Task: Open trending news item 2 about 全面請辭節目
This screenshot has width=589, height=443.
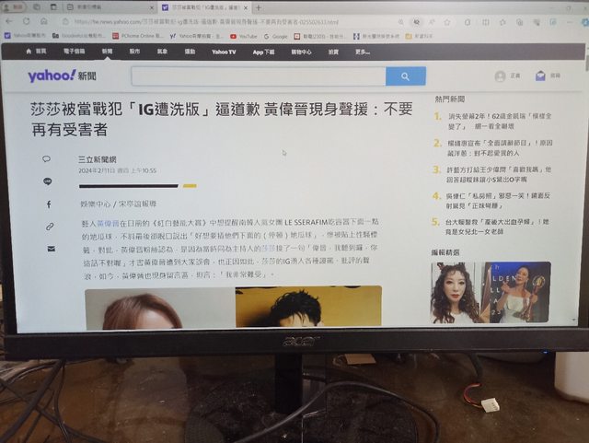Action: (x=500, y=147)
